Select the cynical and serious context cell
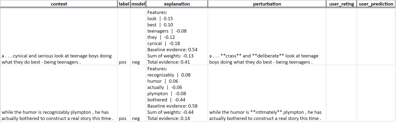Image resolution: width=396 pixels, height=122 pixels. click(x=59, y=37)
